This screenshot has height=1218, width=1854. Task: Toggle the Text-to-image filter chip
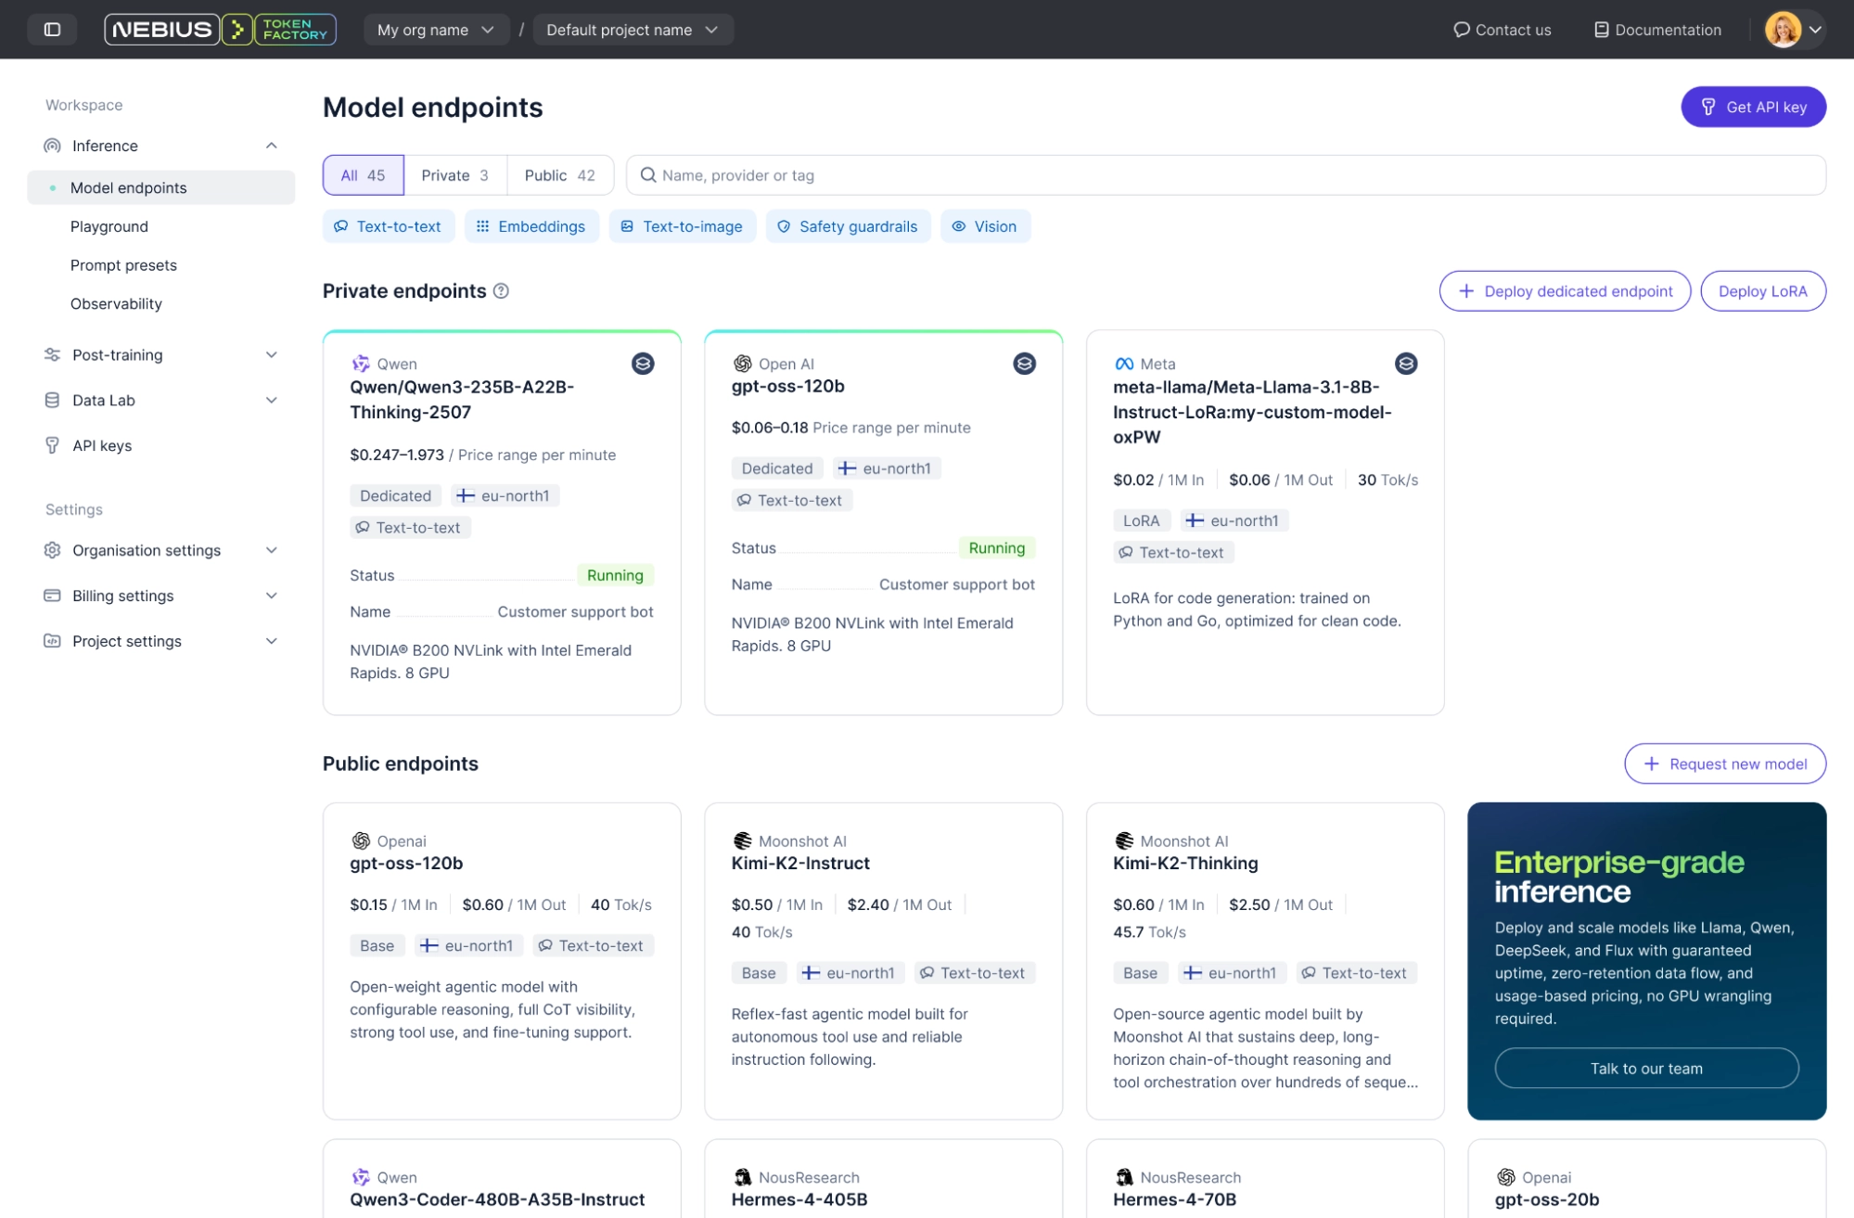pos(683,225)
